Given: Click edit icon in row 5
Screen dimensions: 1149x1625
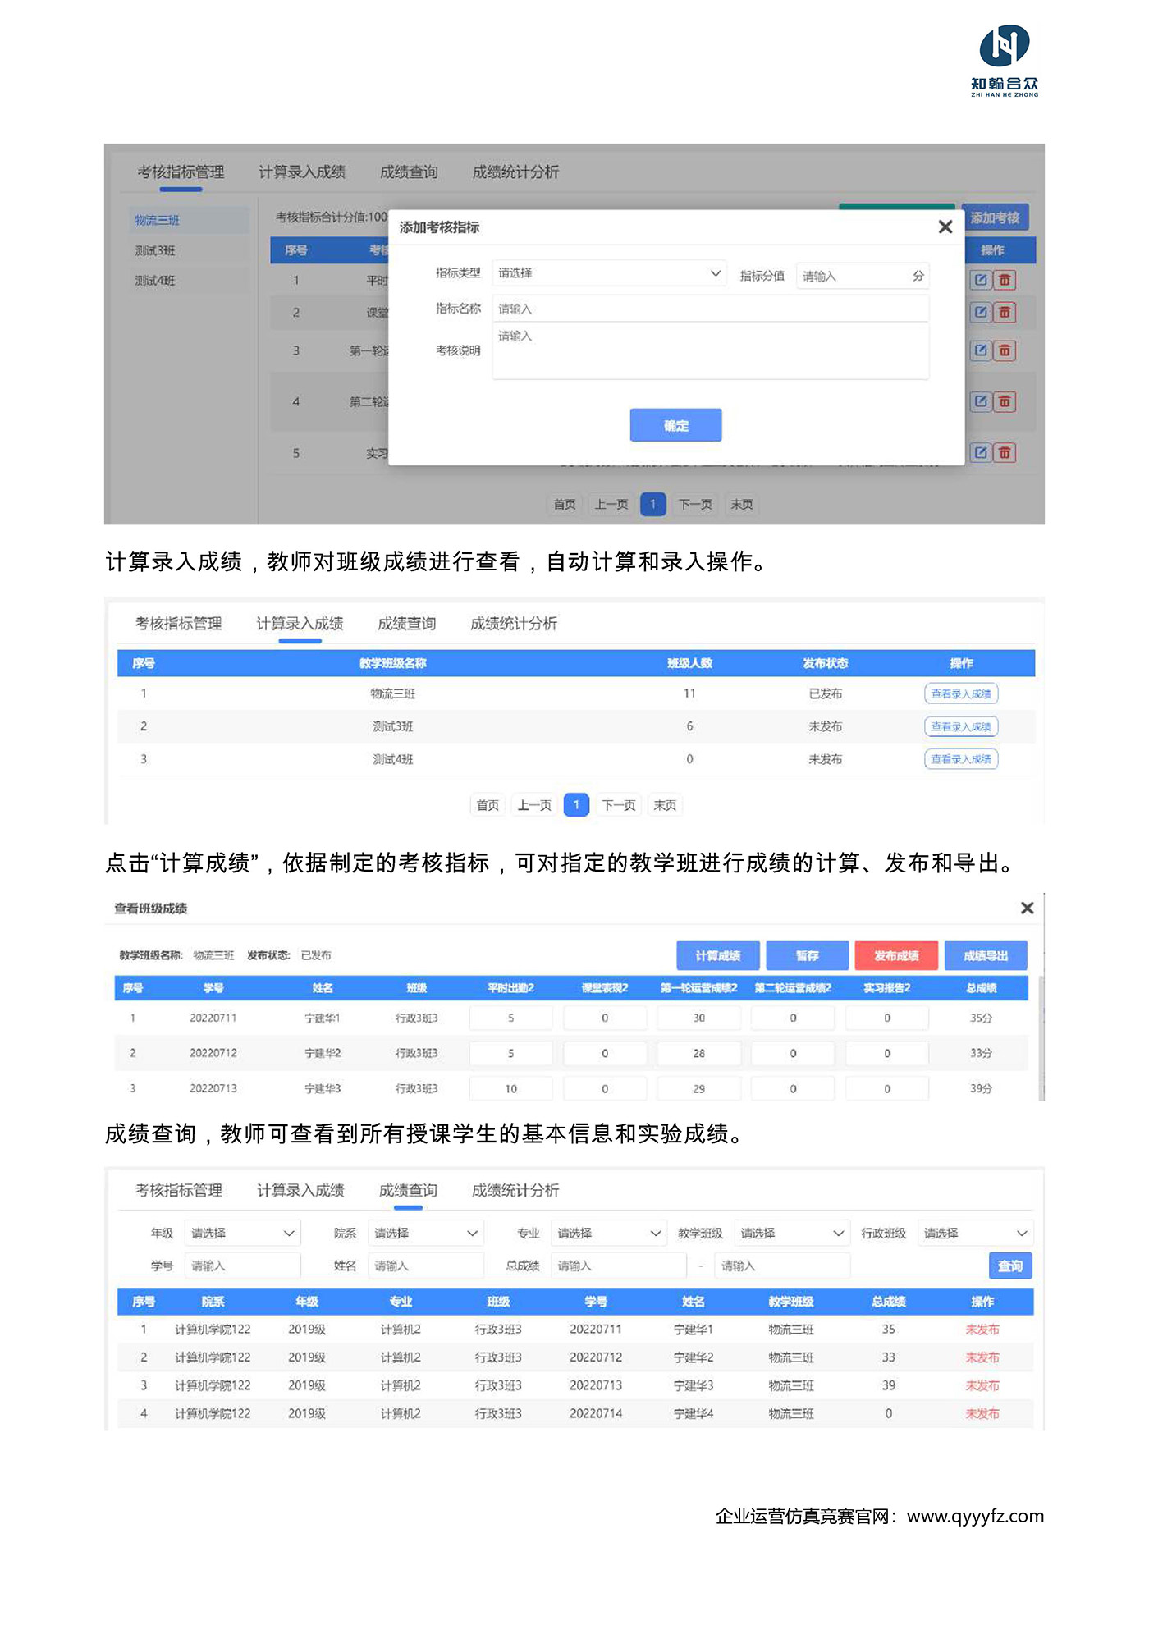Looking at the screenshot, I should click(981, 452).
